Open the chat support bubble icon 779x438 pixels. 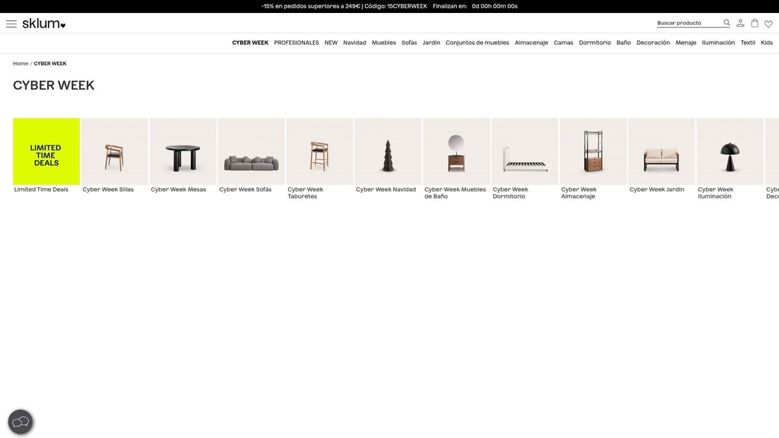(x=20, y=422)
